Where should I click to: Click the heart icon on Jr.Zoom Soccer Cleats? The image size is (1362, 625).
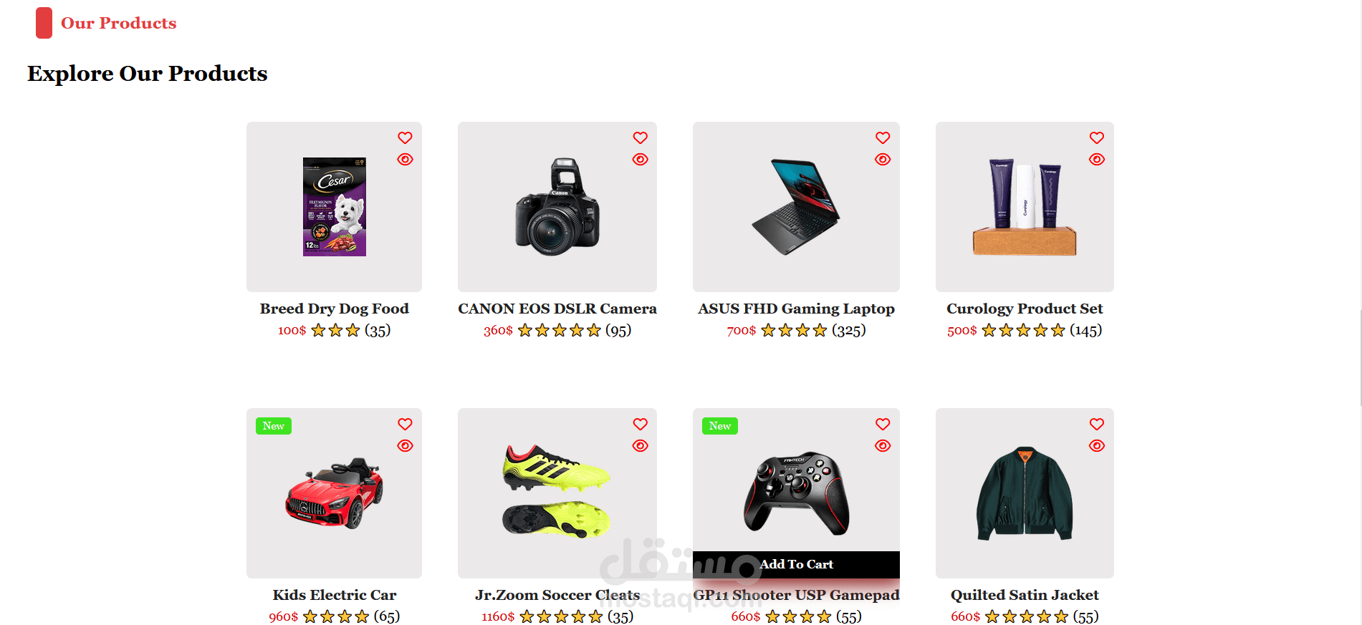pyautogui.click(x=640, y=424)
